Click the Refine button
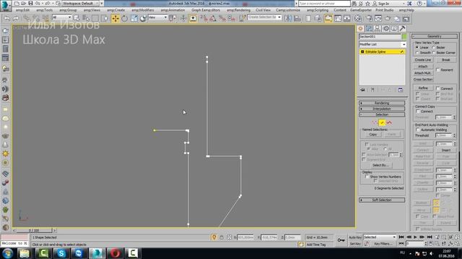The height and width of the screenshot is (259, 462). [x=423, y=88]
